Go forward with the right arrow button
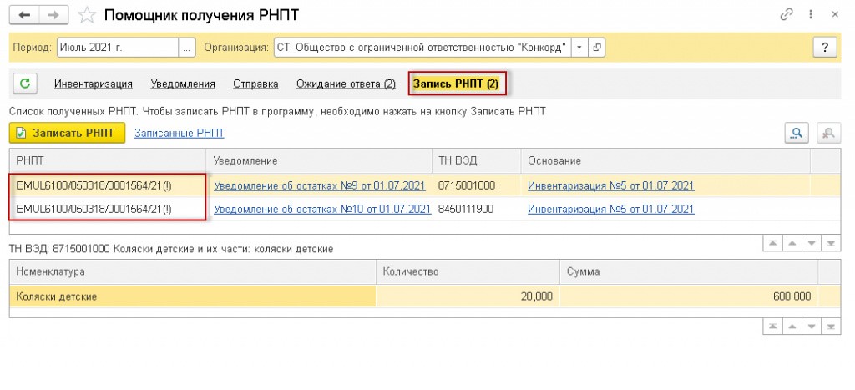The width and height of the screenshot is (855, 390). pos(53,15)
